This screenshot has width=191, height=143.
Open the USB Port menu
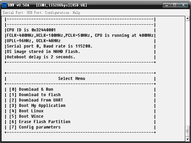tap(34, 13)
